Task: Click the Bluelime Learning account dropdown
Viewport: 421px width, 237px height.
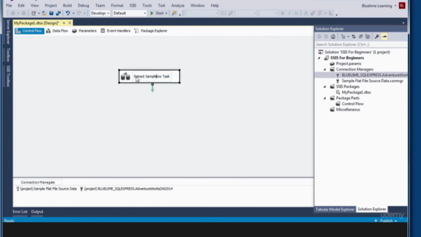Action: (379, 6)
